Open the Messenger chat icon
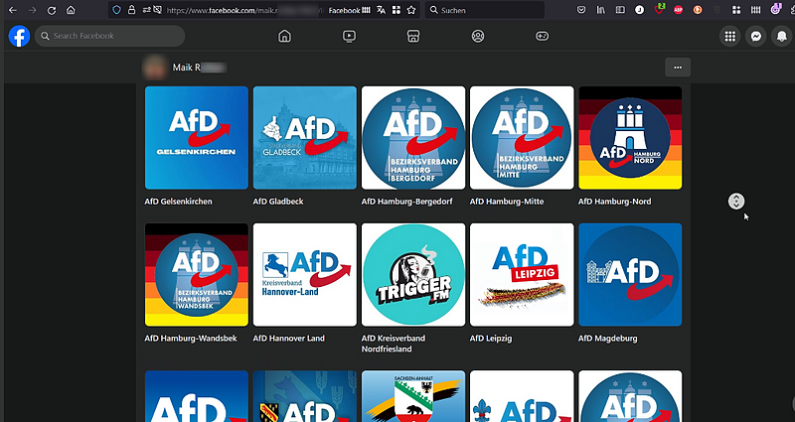Screen dimensions: 795x422 (756, 36)
